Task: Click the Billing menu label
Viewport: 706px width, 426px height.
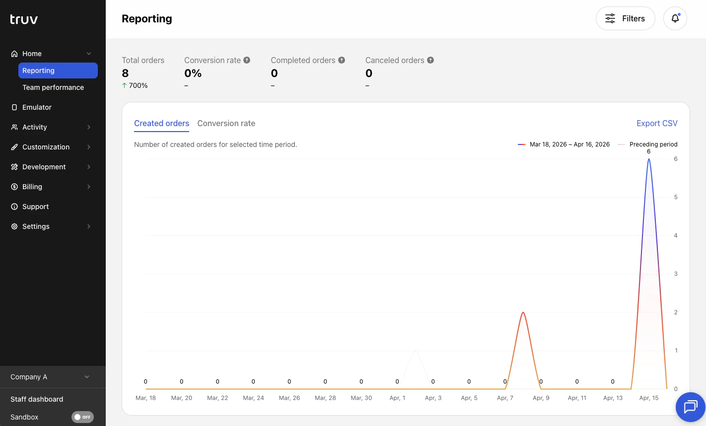Action: coord(32,187)
